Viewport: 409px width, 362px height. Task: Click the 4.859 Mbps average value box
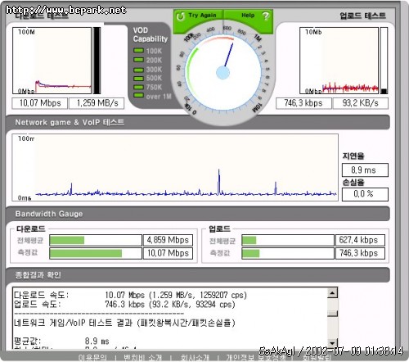click(x=168, y=240)
